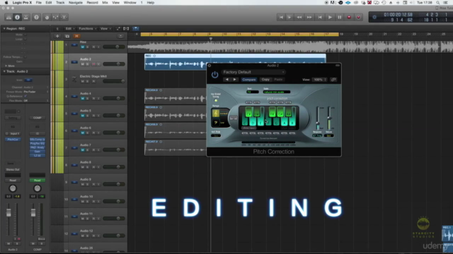Adjust the Audio 2 channel strip volume fader
This screenshot has width=453, height=254.
(8, 212)
